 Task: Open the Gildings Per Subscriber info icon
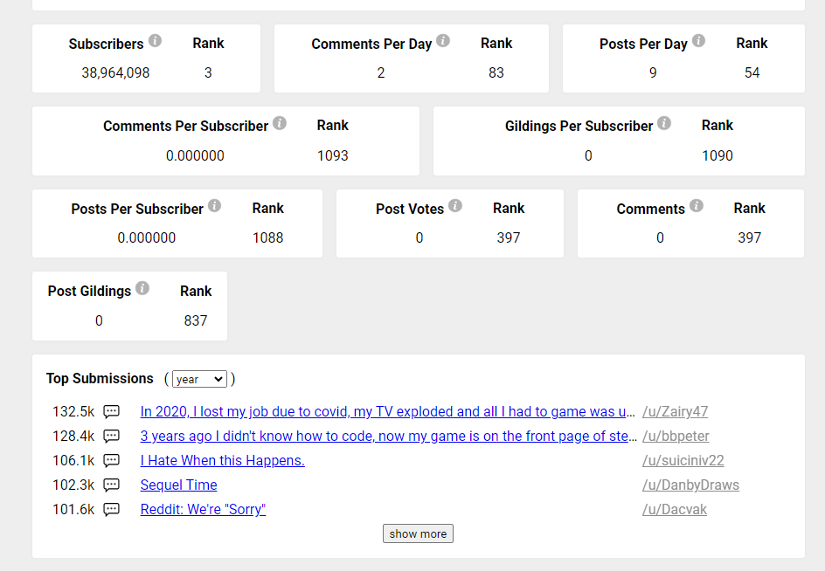(664, 123)
